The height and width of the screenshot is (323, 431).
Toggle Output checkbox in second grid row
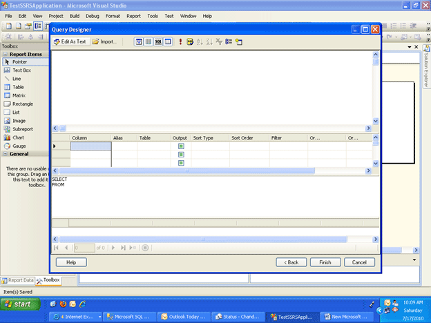tap(181, 155)
